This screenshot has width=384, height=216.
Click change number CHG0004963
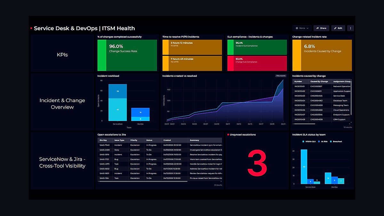(x=316, y=100)
